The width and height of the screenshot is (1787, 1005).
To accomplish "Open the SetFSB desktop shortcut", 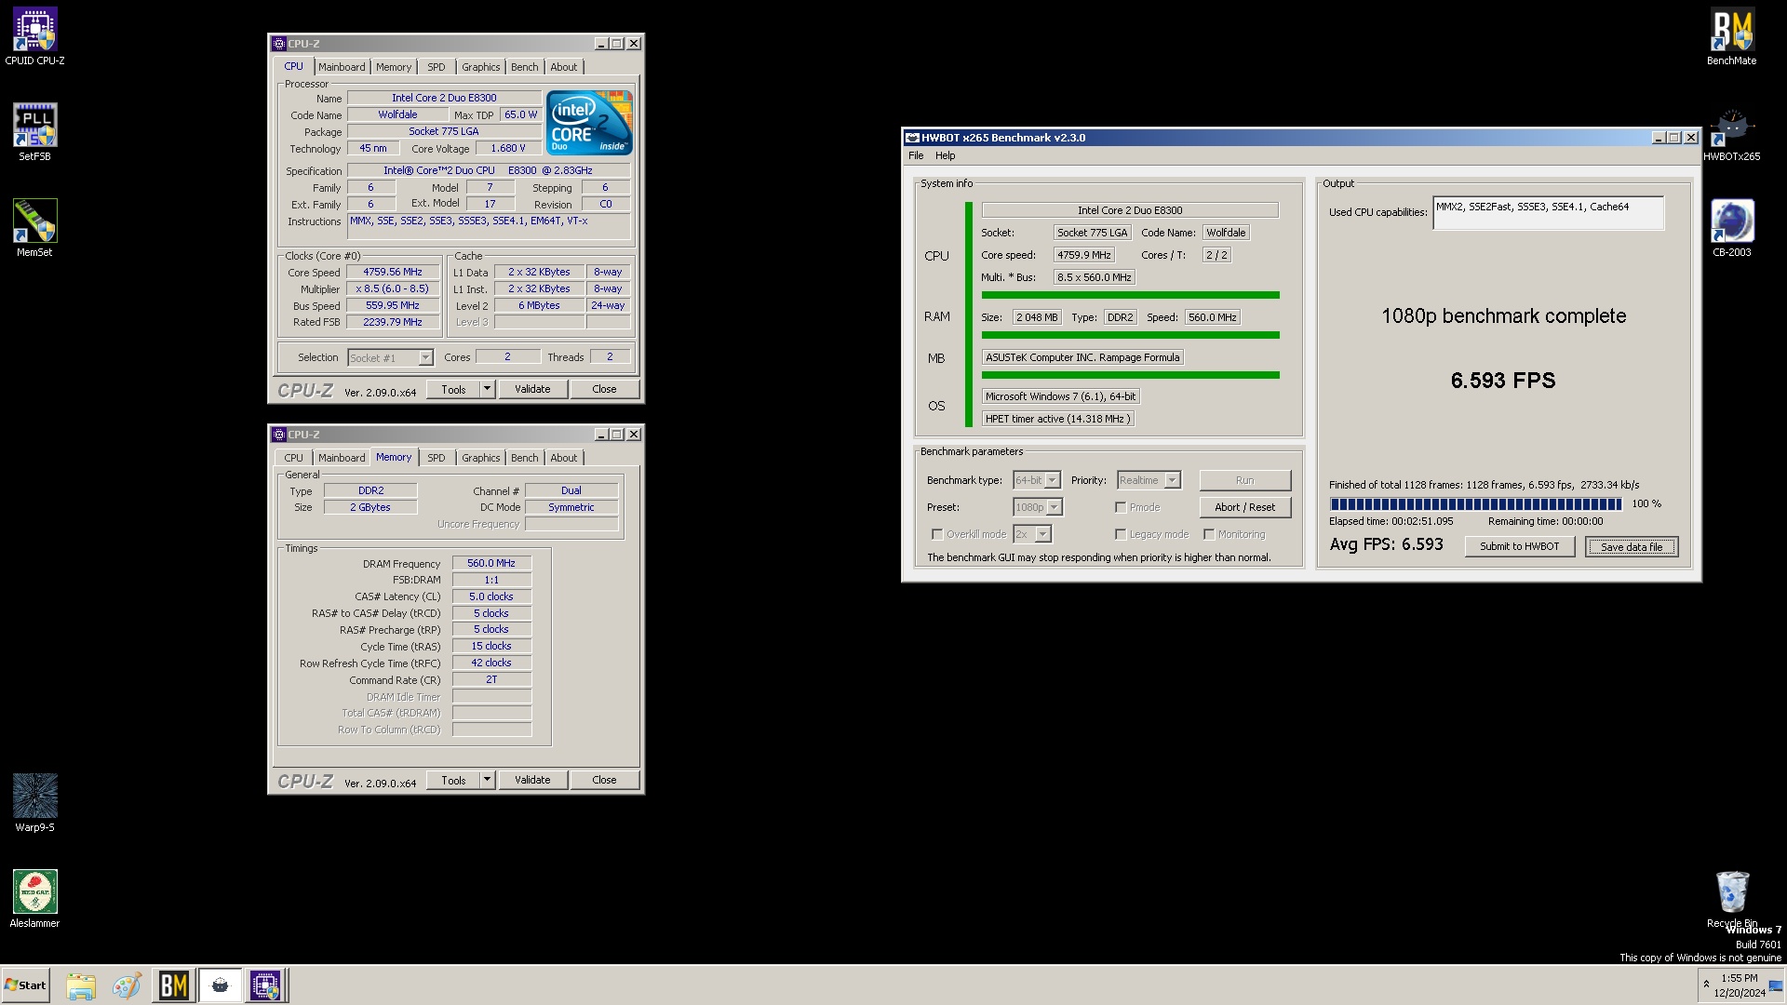I will click(34, 132).
